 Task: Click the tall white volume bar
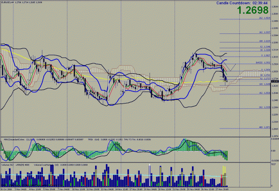point(150,175)
